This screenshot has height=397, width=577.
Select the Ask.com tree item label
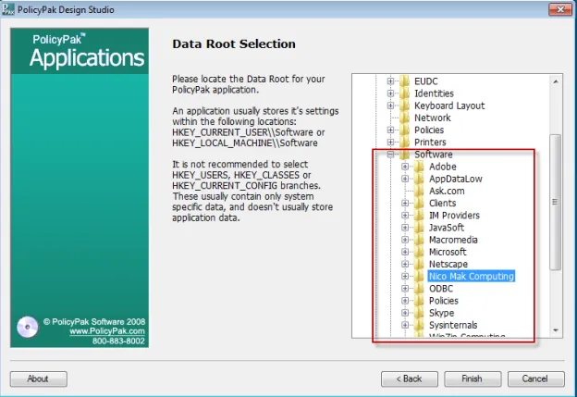(x=447, y=192)
